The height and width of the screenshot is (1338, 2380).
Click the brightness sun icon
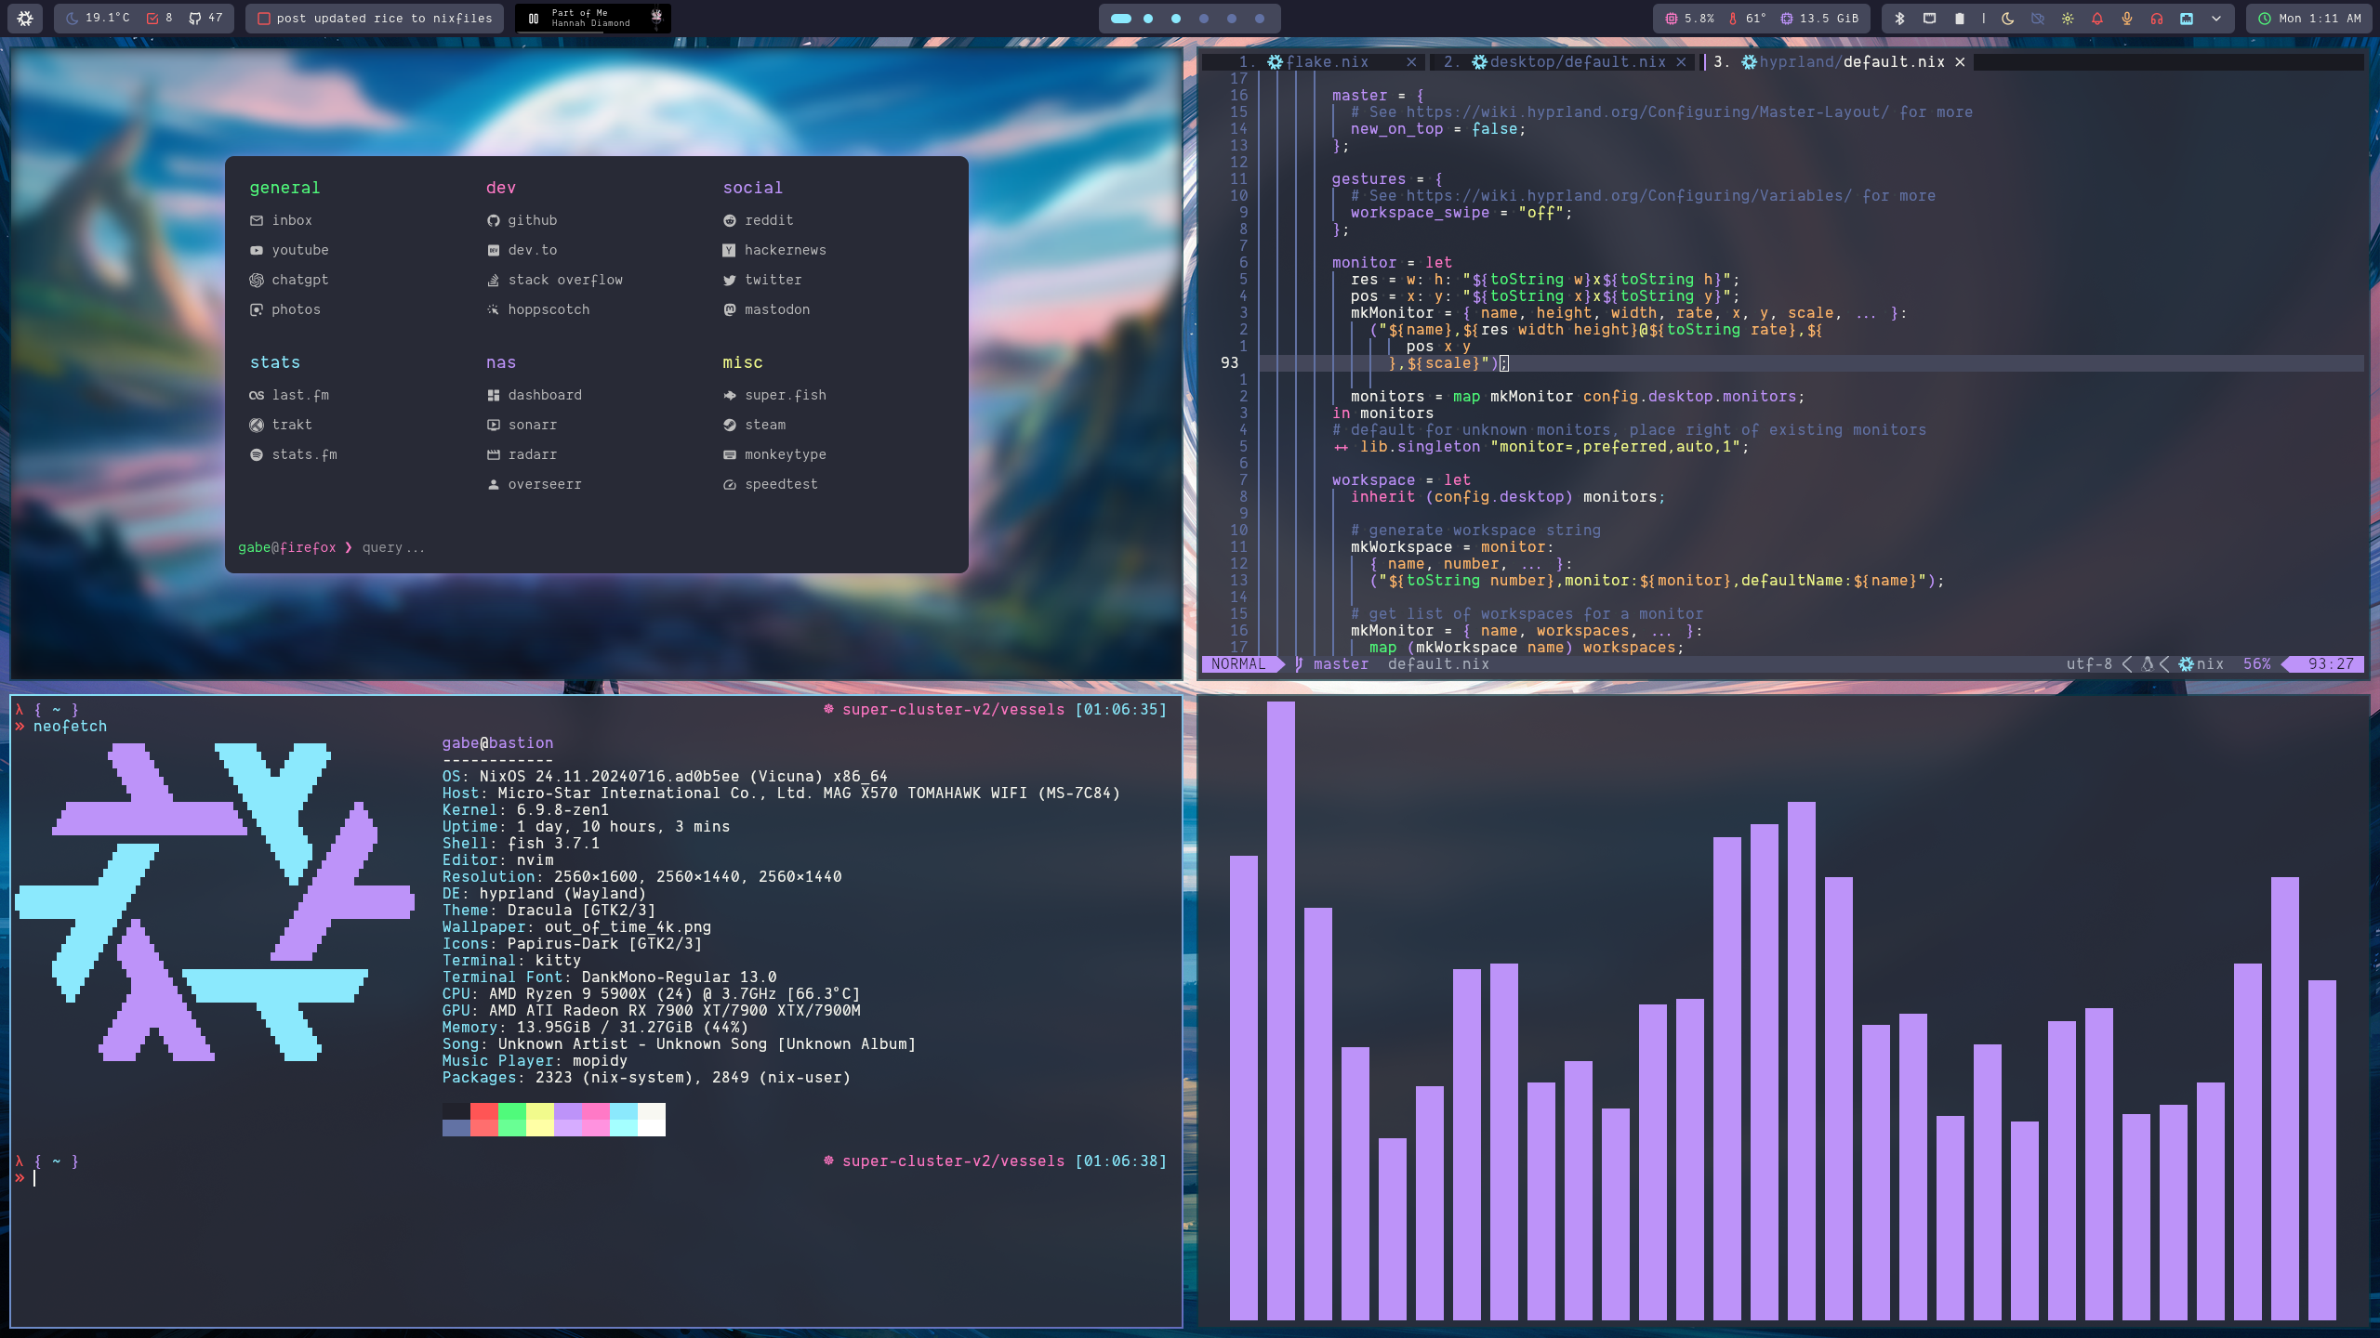(2068, 18)
